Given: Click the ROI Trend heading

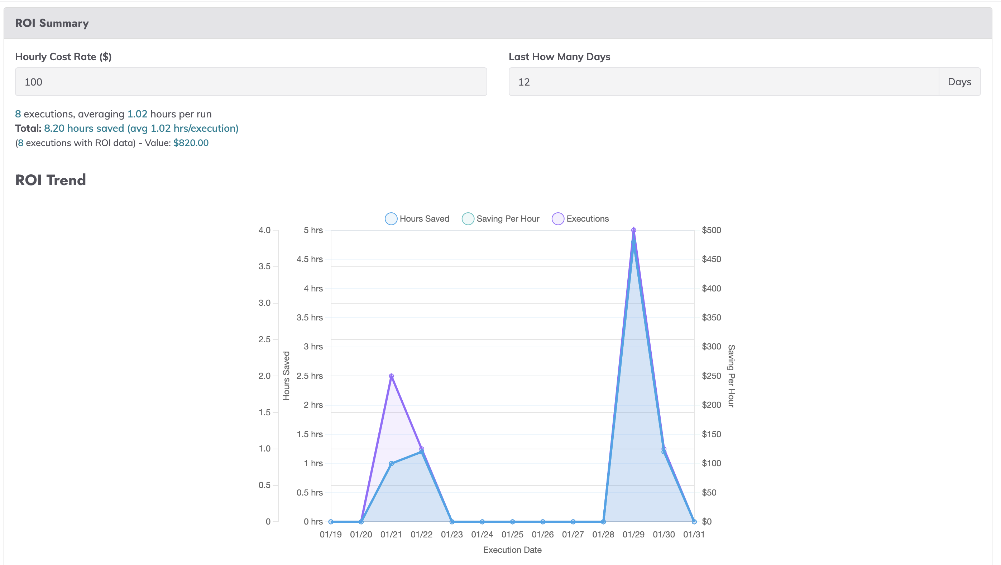Looking at the screenshot, I should point(51,180).
